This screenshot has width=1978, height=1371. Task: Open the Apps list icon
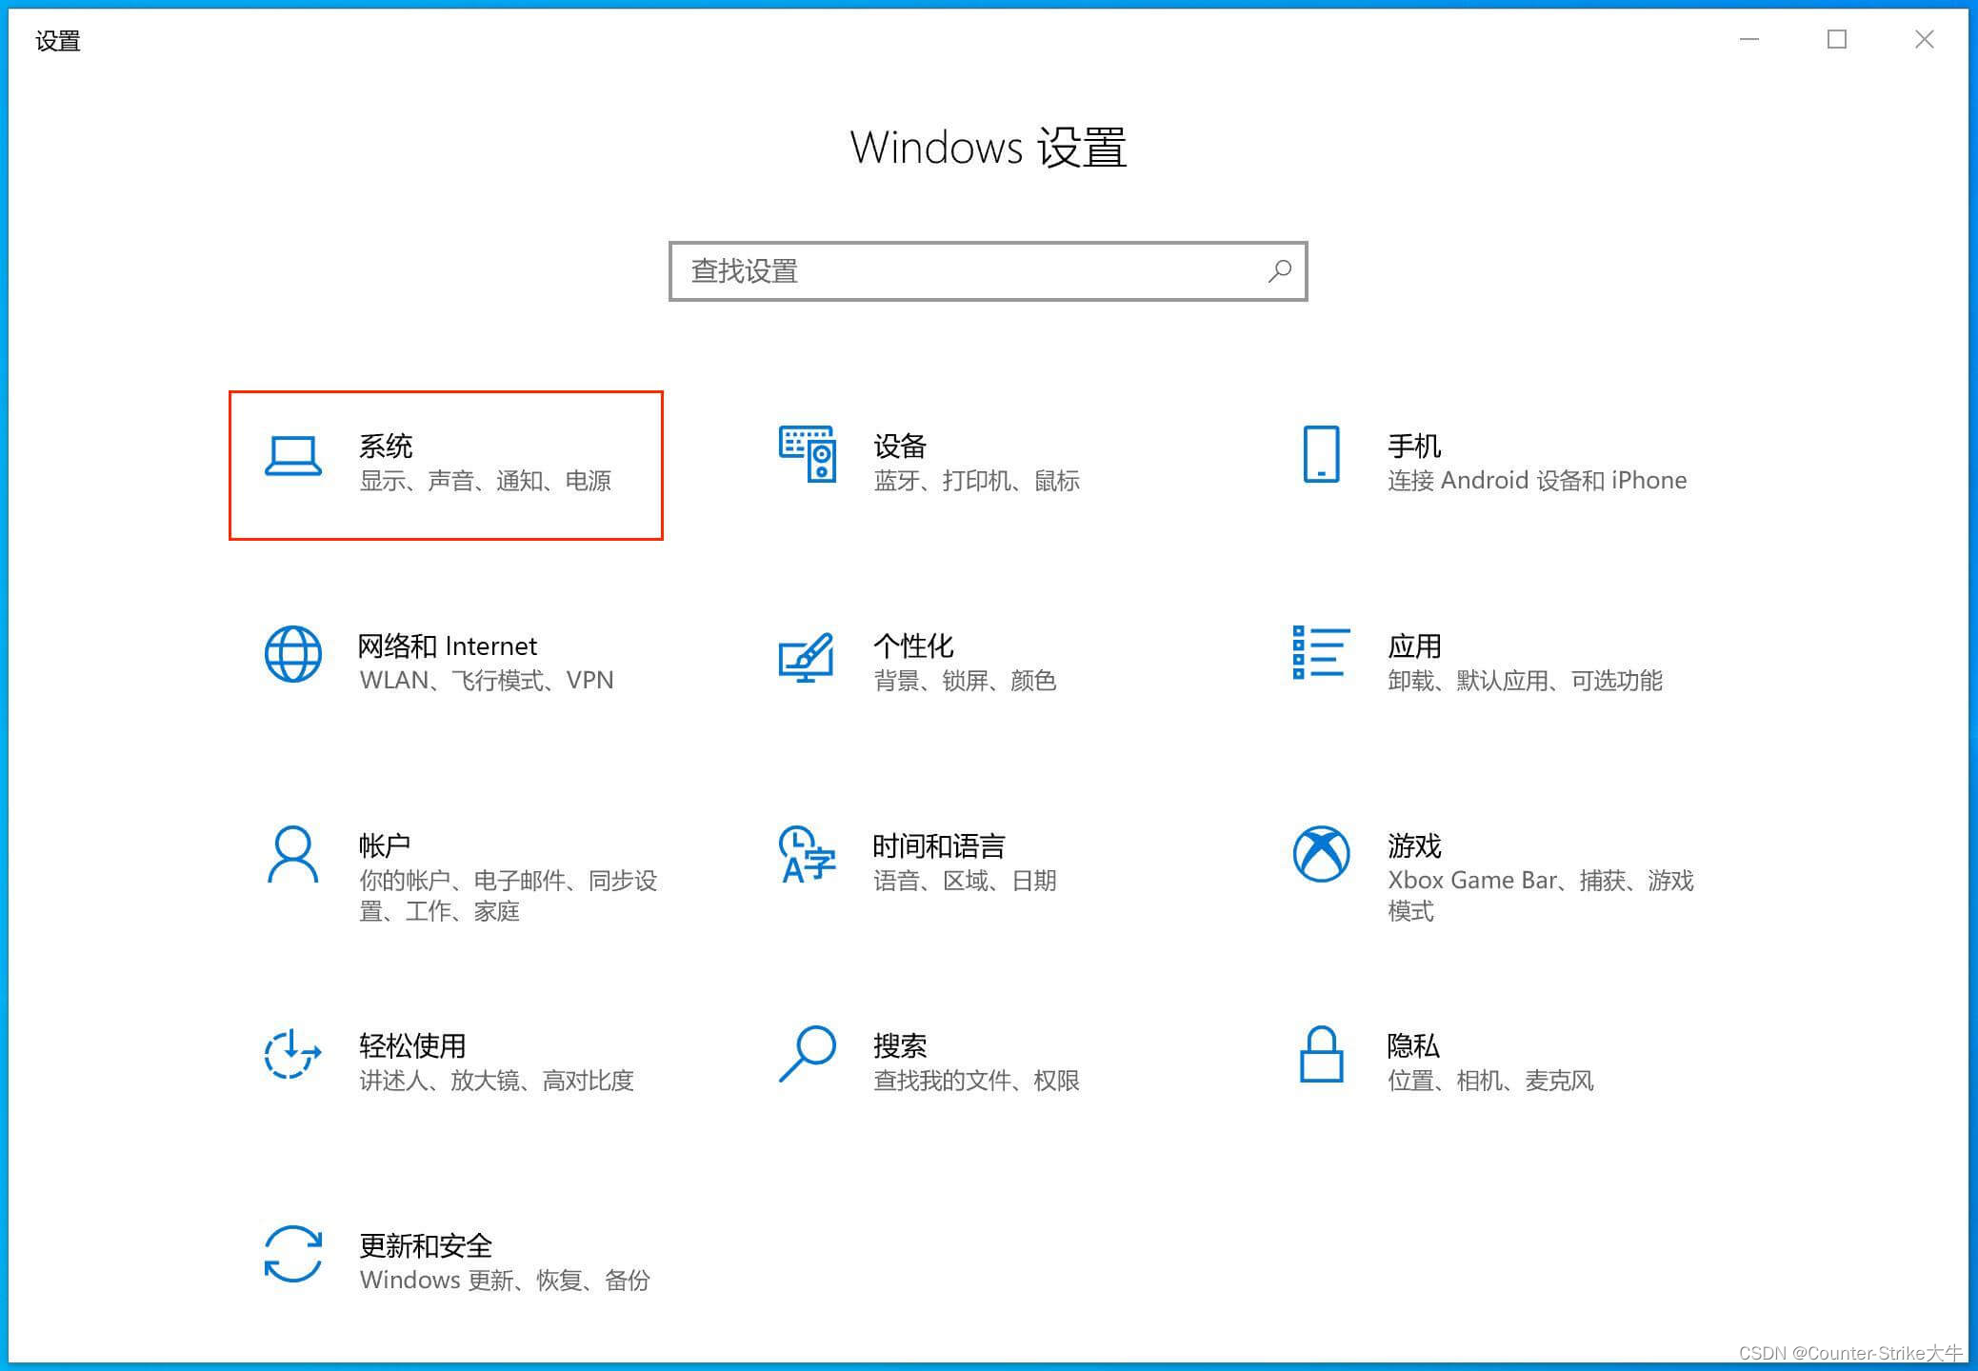1321,653
